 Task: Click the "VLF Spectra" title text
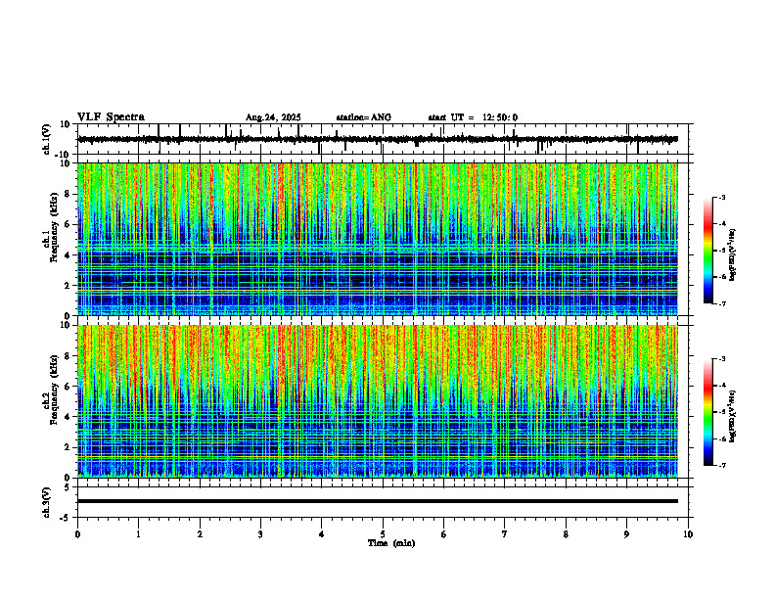[x=111, y=117]
